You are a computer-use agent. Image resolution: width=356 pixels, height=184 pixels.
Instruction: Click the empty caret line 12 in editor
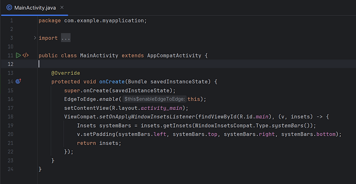tap(197, 64)
